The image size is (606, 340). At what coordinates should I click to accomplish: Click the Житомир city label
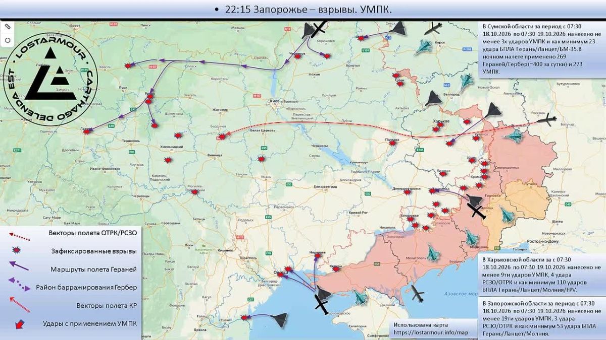pyautogui.click(x=221, y=109)
